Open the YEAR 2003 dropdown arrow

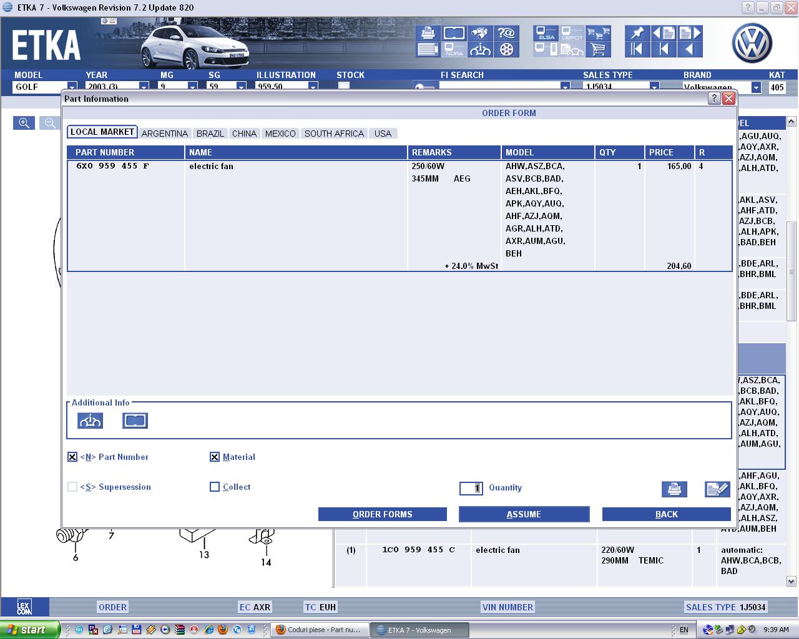[x=144, y=87]
